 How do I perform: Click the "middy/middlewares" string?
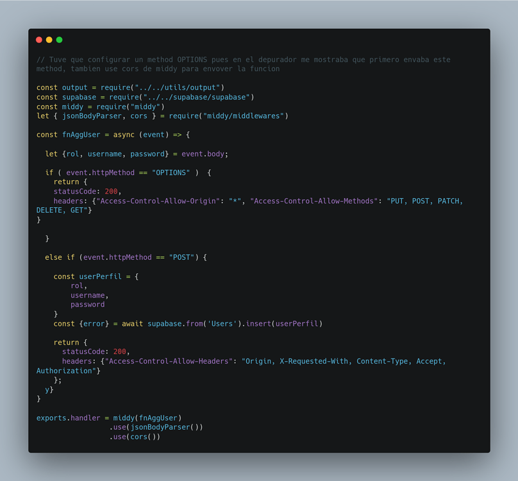click(x=244, y=116)
